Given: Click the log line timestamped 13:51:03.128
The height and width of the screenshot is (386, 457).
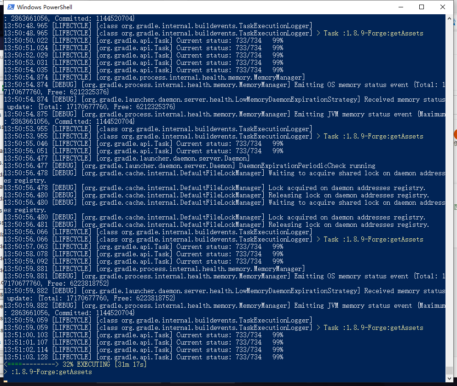Looking at the screenshot, I should 143,357.
